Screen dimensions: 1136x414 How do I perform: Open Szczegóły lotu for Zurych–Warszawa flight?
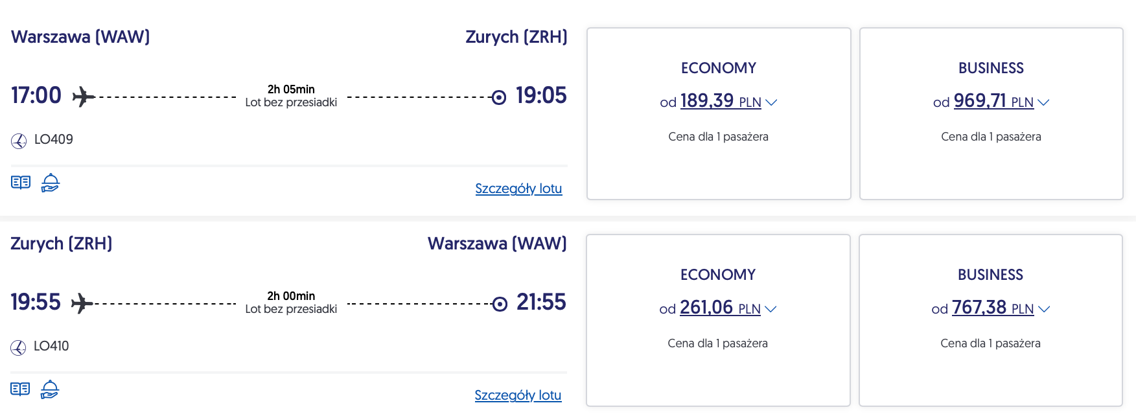pyautogui.click(x=518, y=395)
